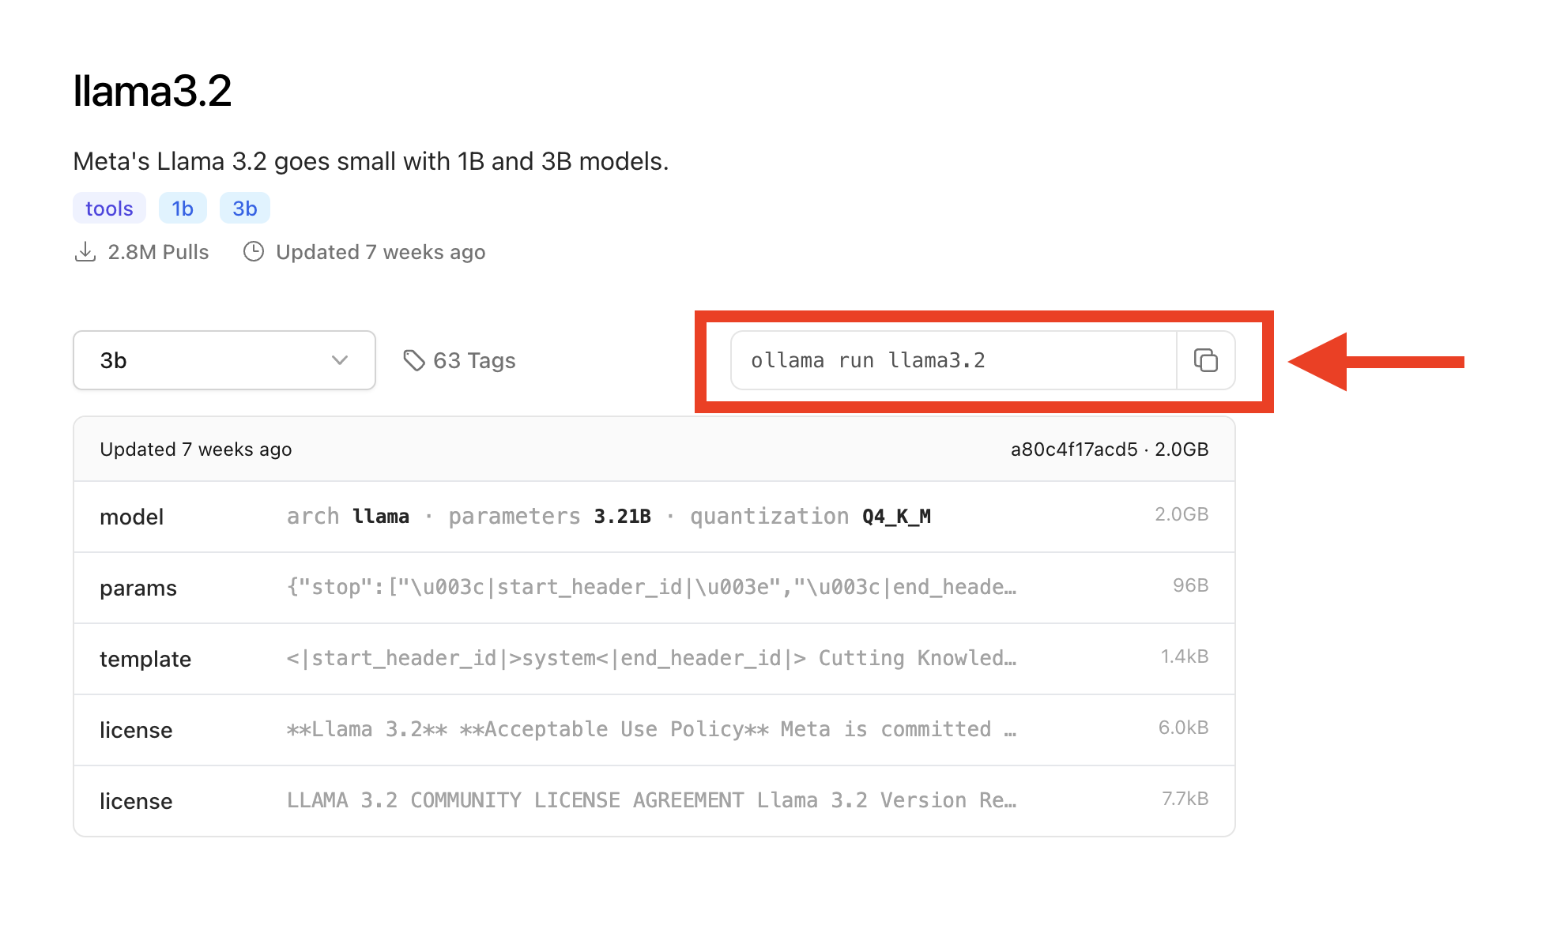Click the 1.4kB template size
Viewport: 1549px width, 929px height.
pyautogui.click(x=1184, y=656)
